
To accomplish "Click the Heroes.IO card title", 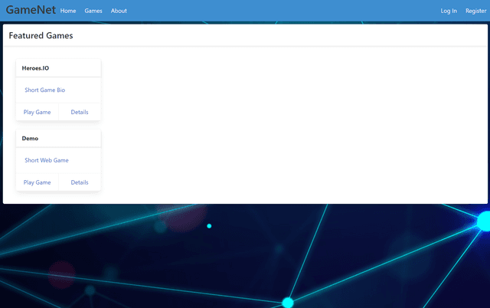I will click(35, 68).
